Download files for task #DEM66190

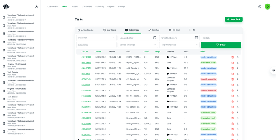pos(237,112)
